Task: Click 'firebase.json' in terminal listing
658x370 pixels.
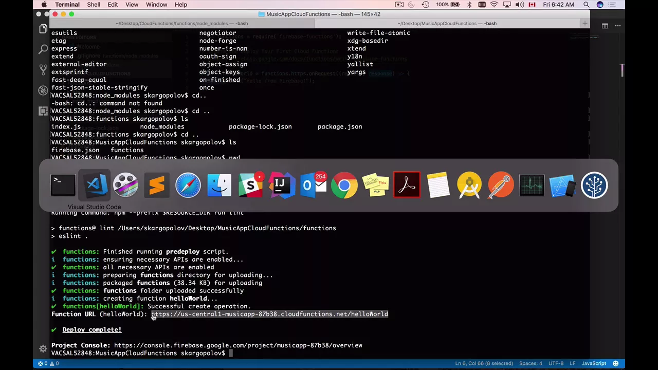Action: 75,150
